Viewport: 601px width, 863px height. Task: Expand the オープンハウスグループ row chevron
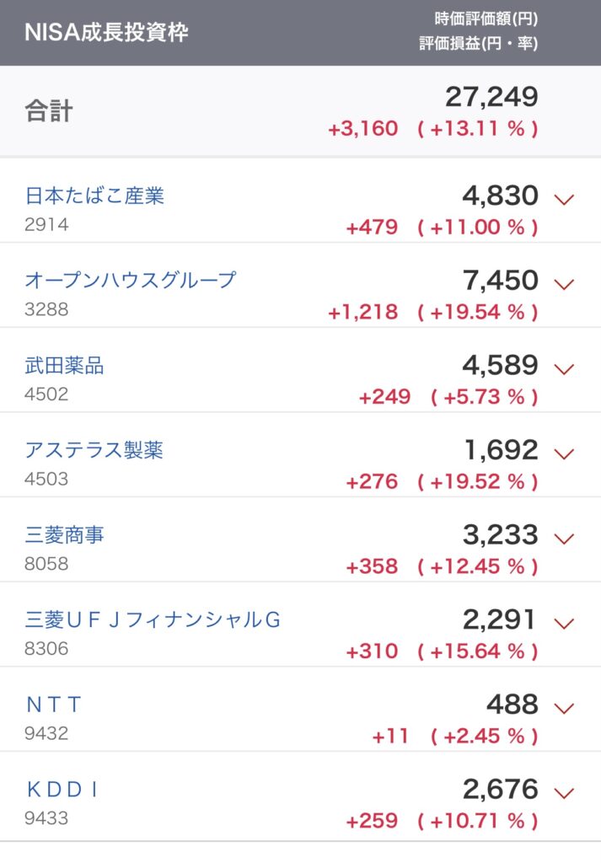564,284
